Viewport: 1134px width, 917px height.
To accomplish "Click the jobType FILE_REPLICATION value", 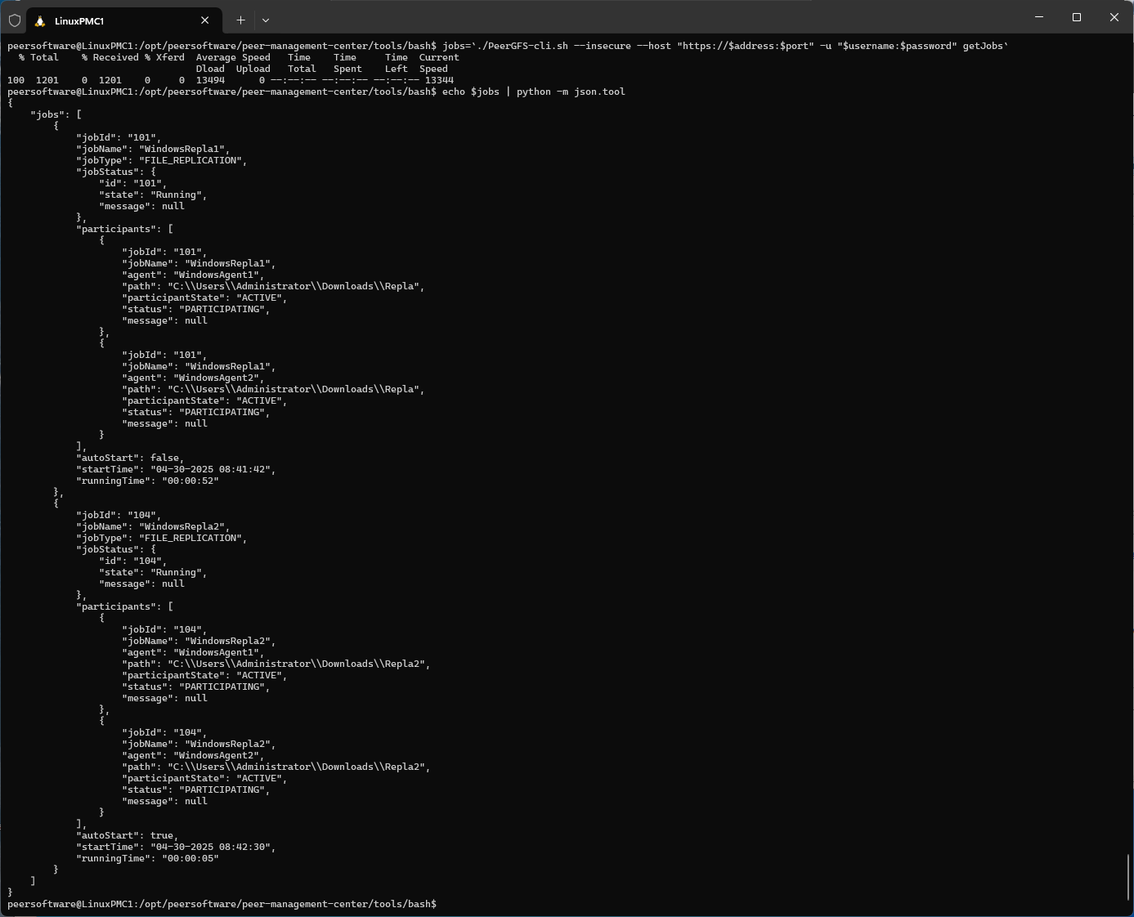I will 190,160.
